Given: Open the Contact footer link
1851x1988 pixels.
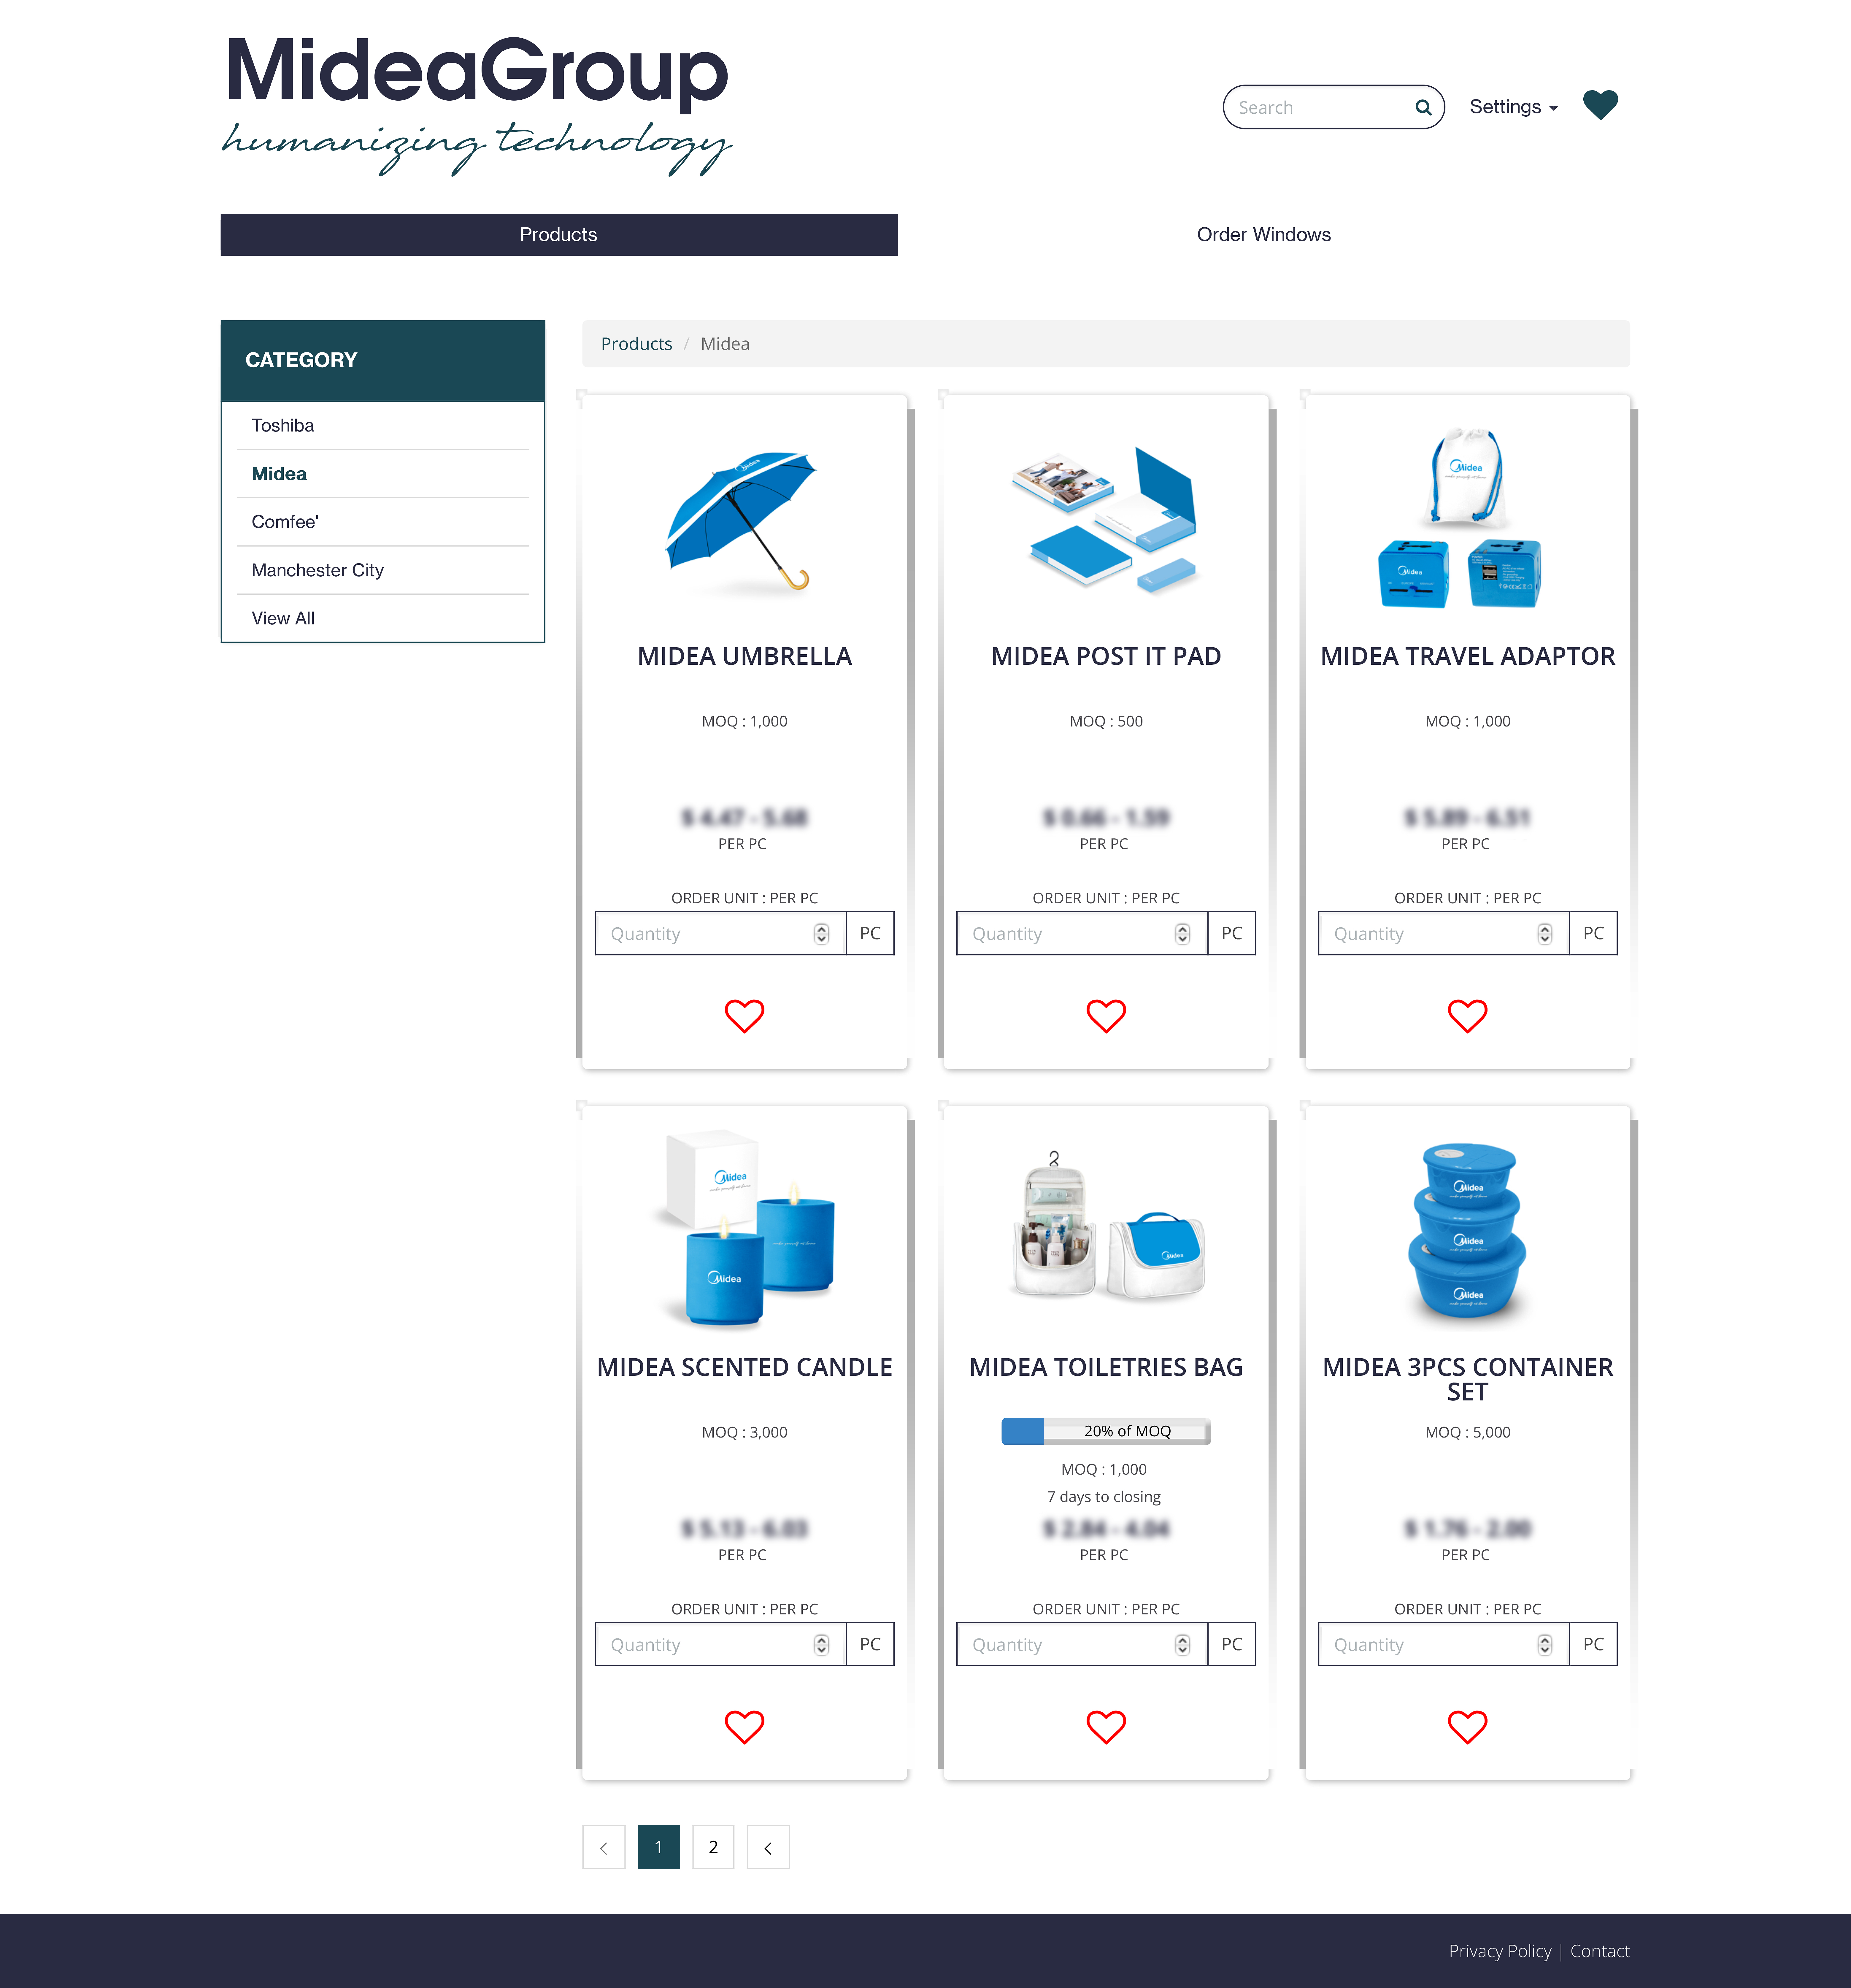Looking at the screenshot, I should (1600, 1951).
